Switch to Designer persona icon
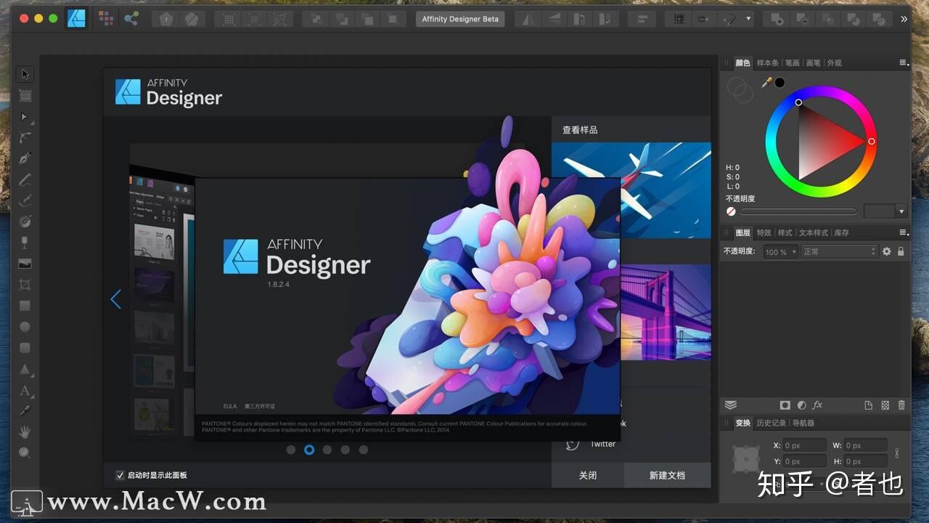 pyautogui.click(x=76, y=19)
